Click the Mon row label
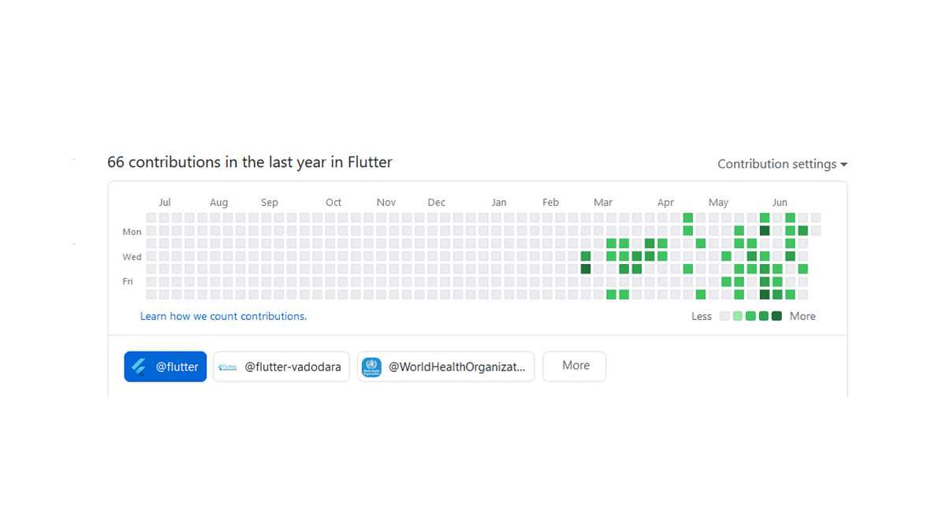 [x=131, y=232]
